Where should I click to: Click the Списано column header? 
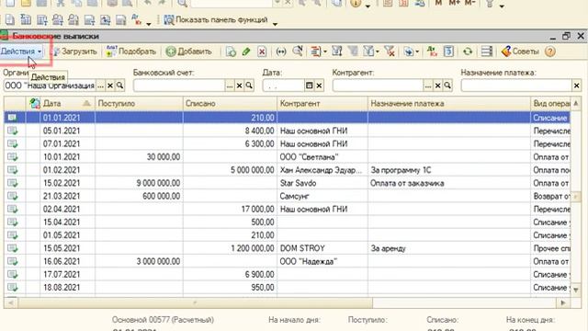tap(230, 103)
